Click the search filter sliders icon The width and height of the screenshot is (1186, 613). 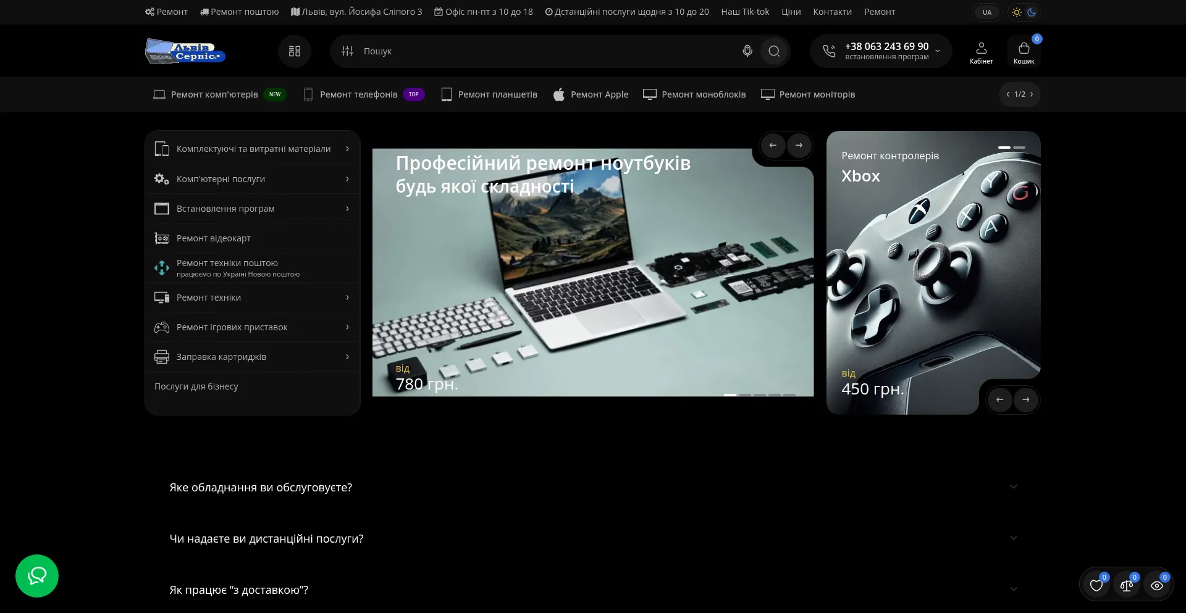point(348,51)
